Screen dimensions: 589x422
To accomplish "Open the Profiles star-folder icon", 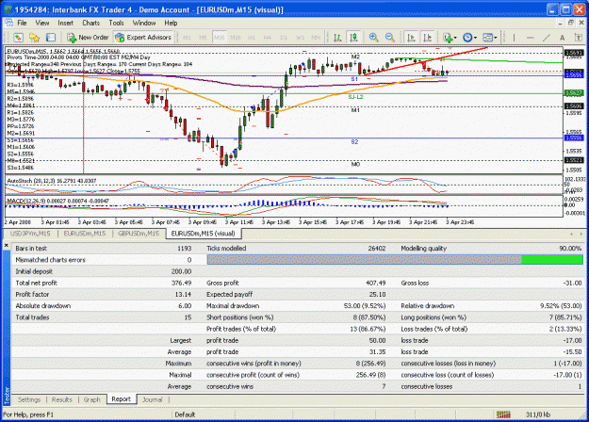I will point(35,37).
